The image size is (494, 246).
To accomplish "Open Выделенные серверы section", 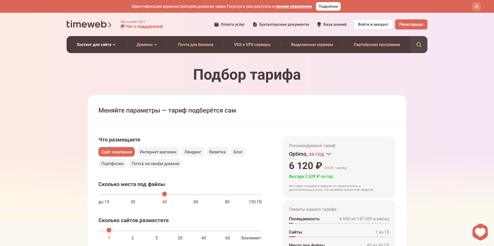I will [x=312, y=45].
